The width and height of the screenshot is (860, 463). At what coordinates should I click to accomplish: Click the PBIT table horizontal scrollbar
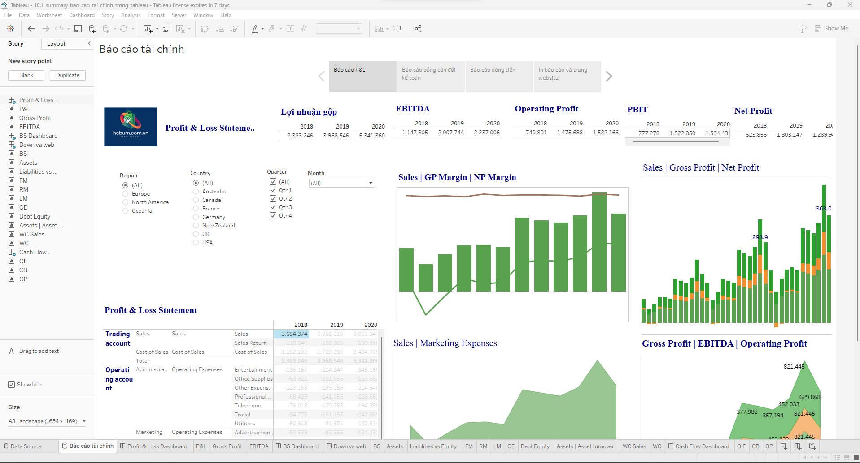(676, 142)
